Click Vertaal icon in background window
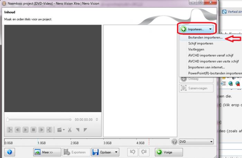 (x=224, y=11)
